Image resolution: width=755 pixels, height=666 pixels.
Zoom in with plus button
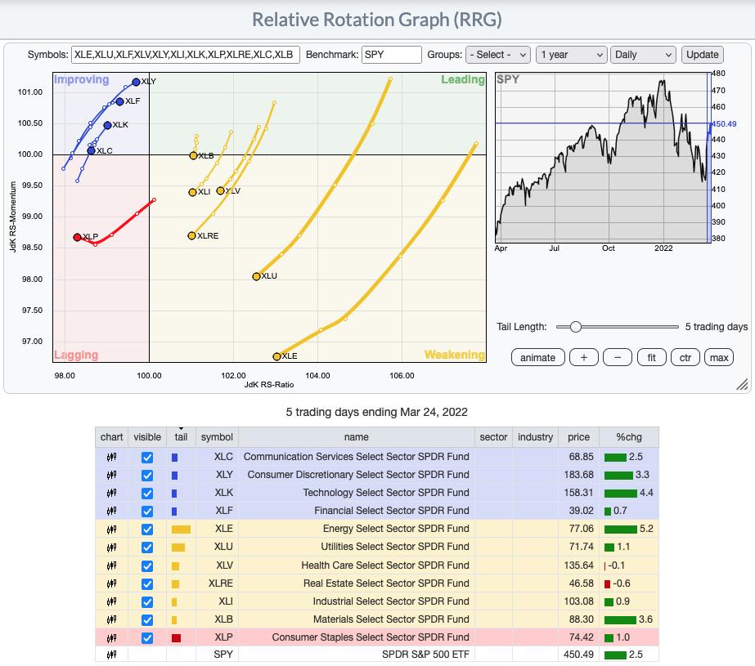click(x=583, y=358)
